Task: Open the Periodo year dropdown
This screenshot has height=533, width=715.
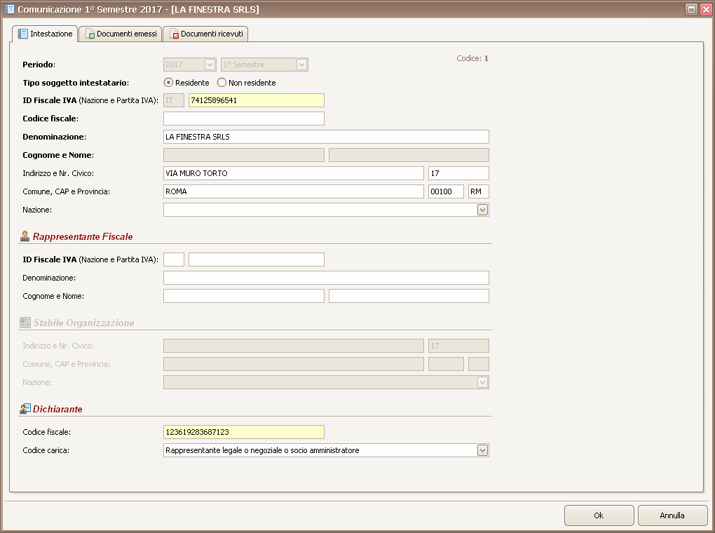Action: (x=210, y=65)
